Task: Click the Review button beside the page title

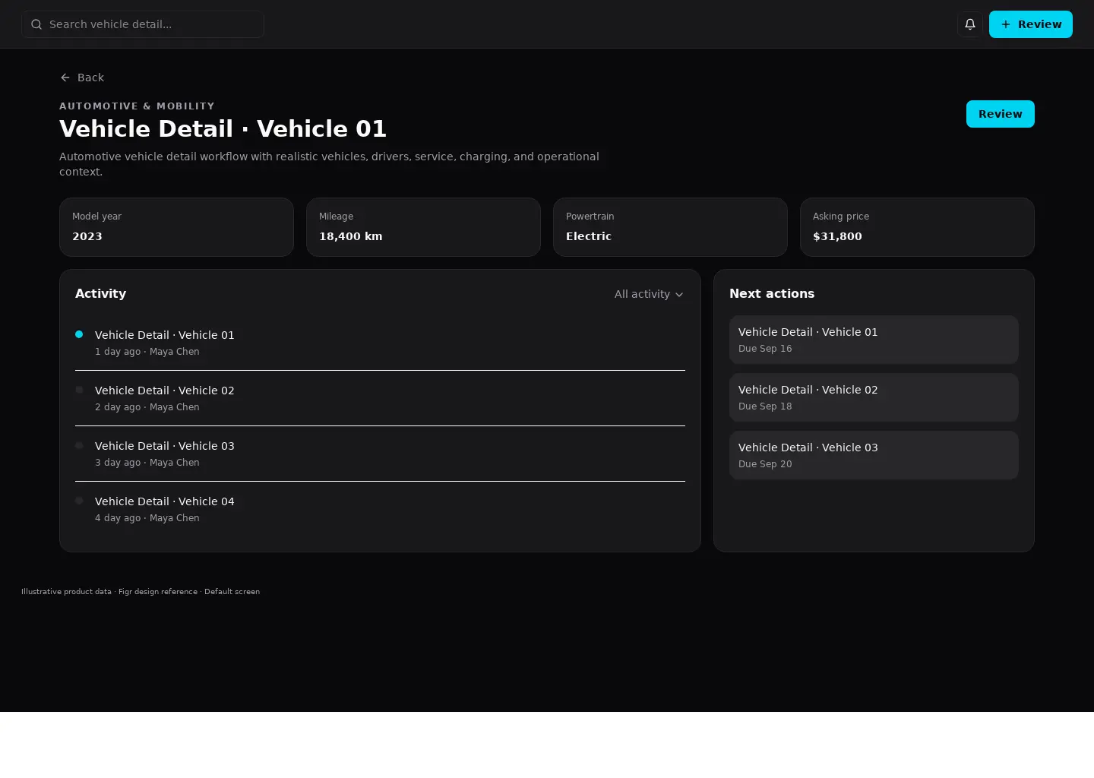Action: pos(1001,114)
